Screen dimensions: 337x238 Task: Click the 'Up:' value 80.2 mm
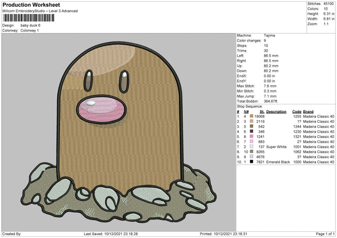point(271,66)
